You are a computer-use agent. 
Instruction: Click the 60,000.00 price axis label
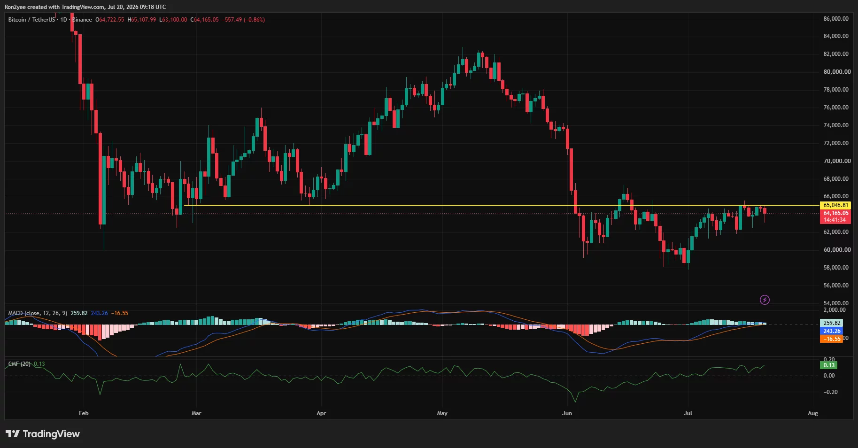click(x=837, y=250)
